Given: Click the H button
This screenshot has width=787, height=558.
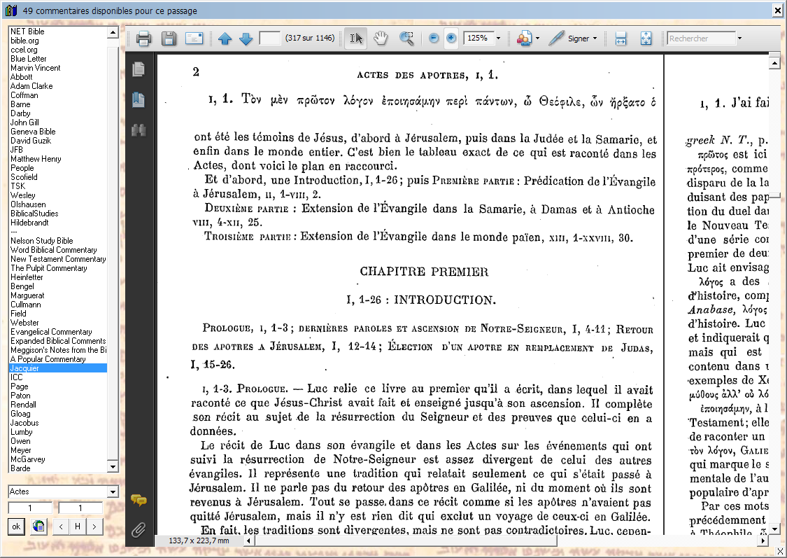Looking at the screenshot, I should click(x=77, y=526).
